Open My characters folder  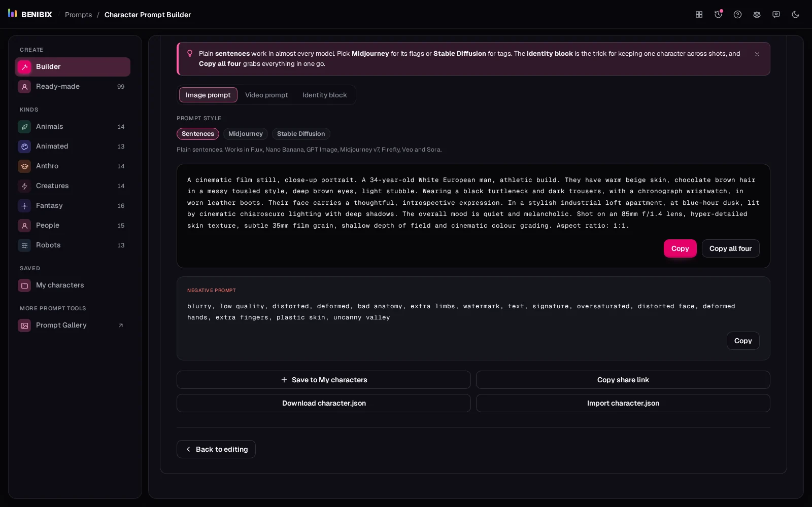click(73, 285)
